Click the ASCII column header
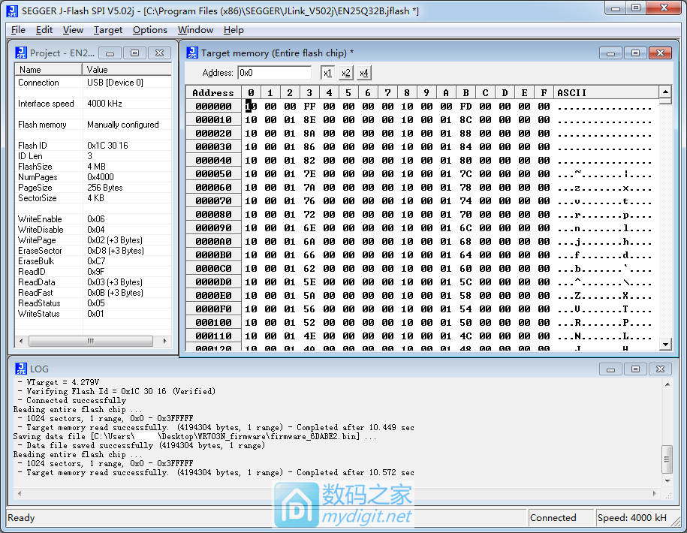This screenshot has width=687, height=533. coord(606,92)
